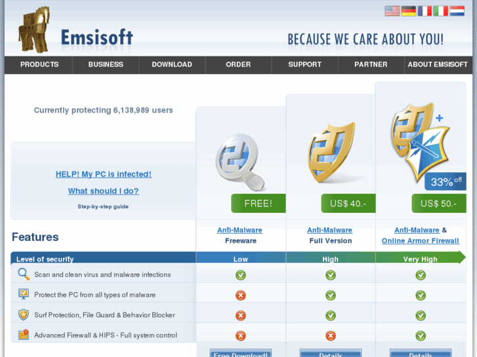Viewport: 477px width, 357px height.
Task: Click the double shield bundle product icon
Action: (421, 142)
